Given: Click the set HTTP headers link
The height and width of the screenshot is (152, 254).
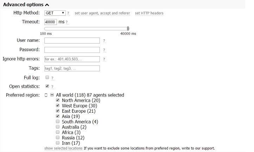Looking at the screenshot, I should pyautogui.click(x=149, y=13).
